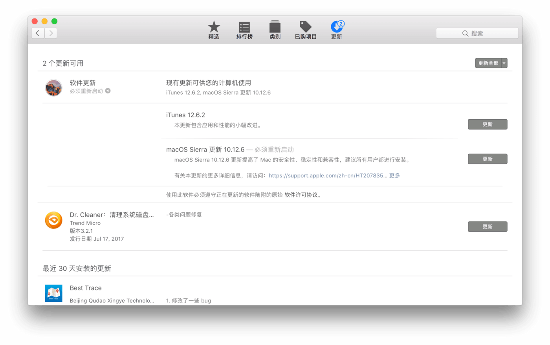Open the 类别 categories tab

[275, 30]
